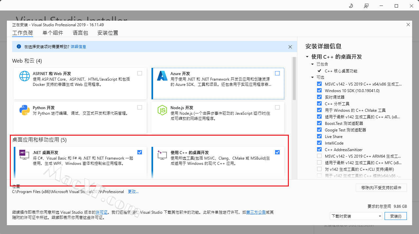The height and width of the screenshot is (234, 419).
Task: Switch to the 单个组件 tab
Action: click(53, 33)
